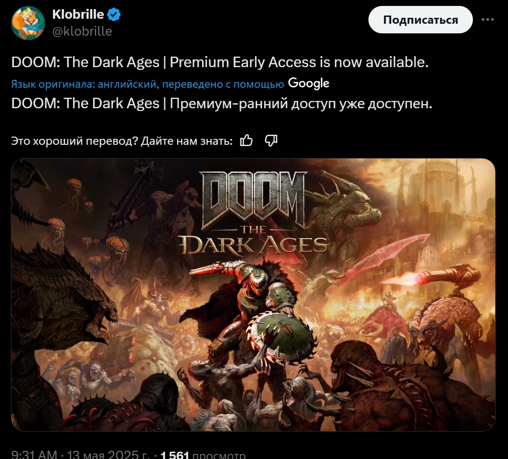Click the blue verified badge
The image size is (508, 459).
pyautogui.click(x=114, y=15)
